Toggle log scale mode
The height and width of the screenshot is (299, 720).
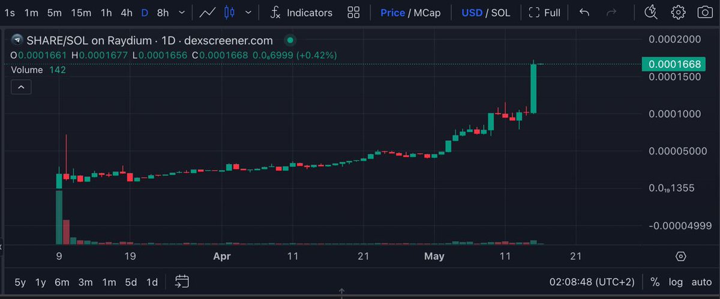676,282
